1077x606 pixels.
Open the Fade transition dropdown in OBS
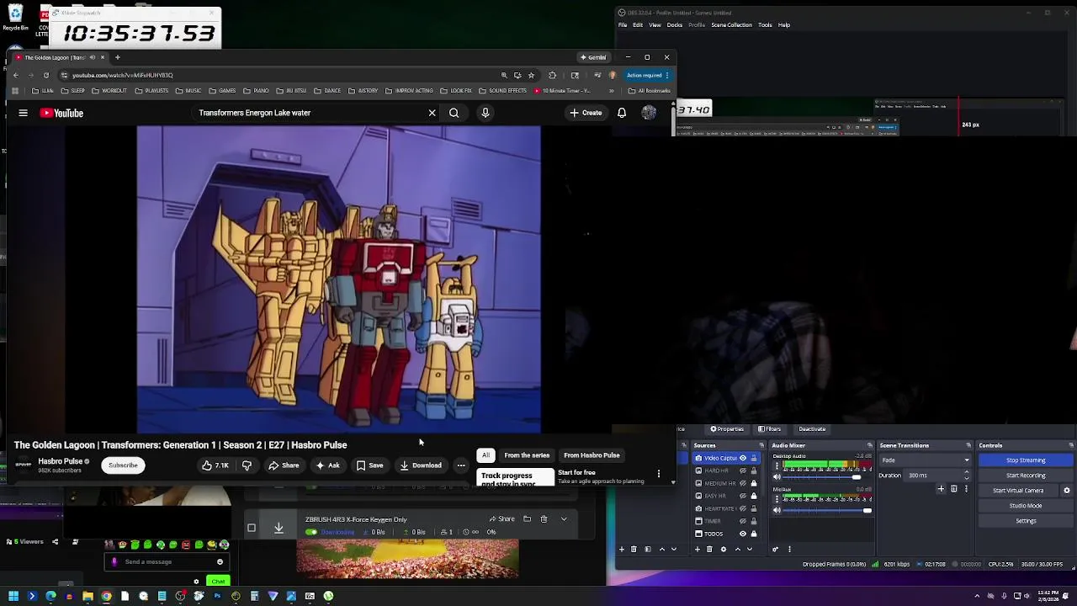pos(926,460)
